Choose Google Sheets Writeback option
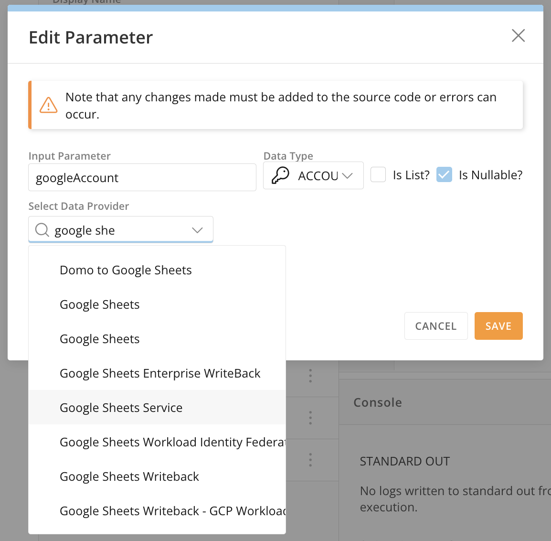The width and height of the screenshot is (551, 541). coord(157,476)
